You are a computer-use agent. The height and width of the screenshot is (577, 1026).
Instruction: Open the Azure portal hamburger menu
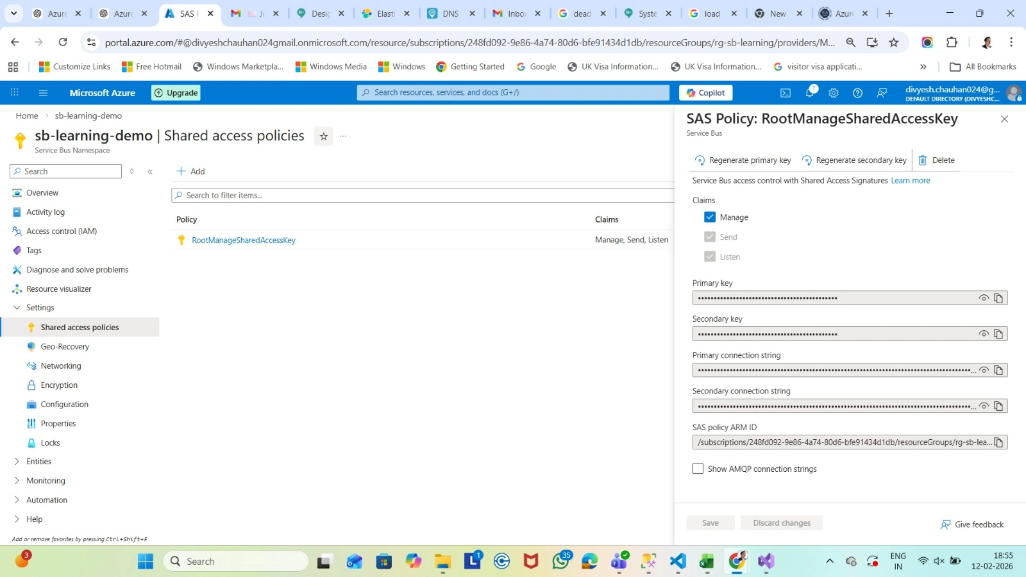tap(44, 93)
